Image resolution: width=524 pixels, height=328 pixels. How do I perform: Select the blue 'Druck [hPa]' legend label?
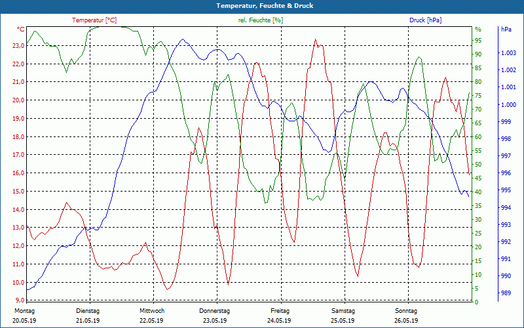coord(425,20)
